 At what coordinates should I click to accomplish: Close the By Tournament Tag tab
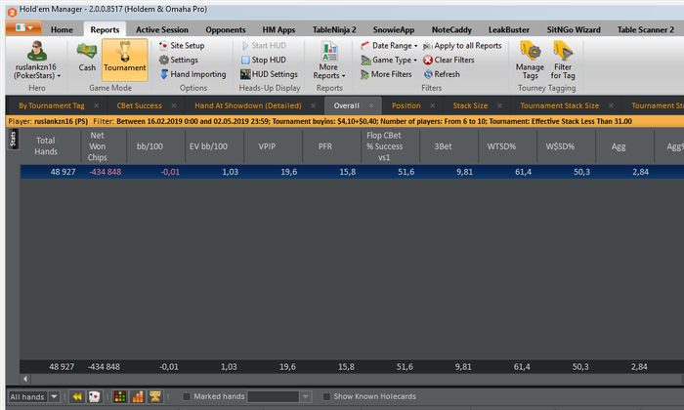tap(97, 105)
